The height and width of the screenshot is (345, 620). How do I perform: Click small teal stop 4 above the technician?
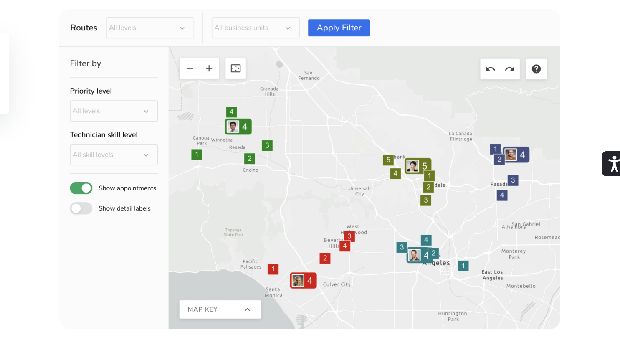426,240
